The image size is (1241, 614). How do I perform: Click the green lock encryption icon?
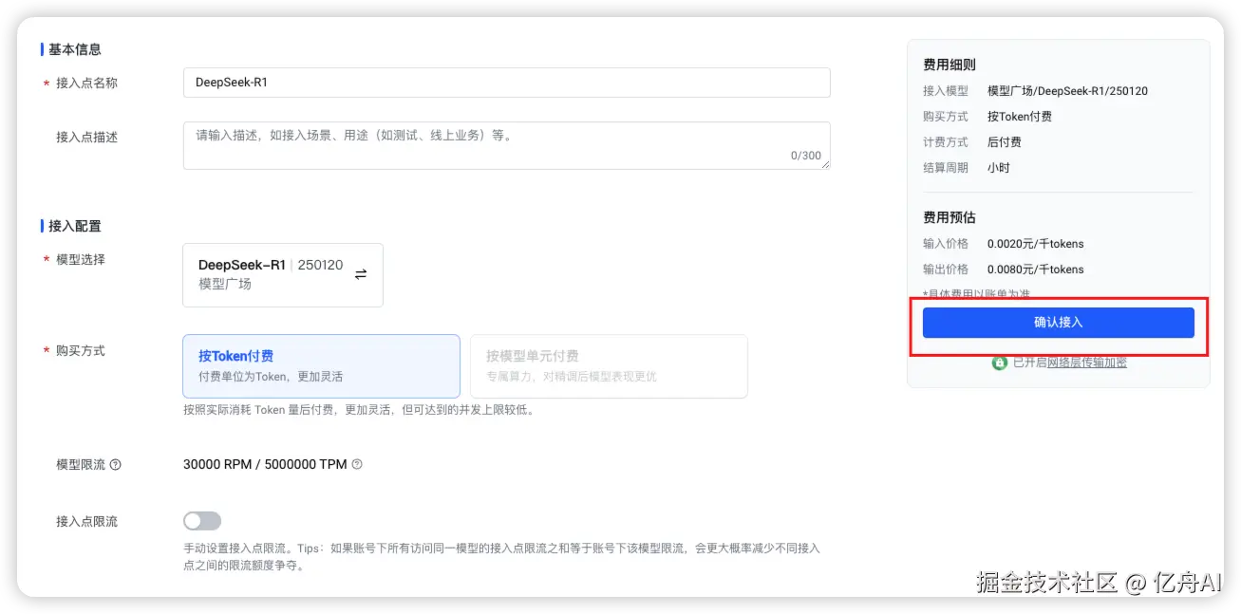pyautogui.click(x=999, y=363)
